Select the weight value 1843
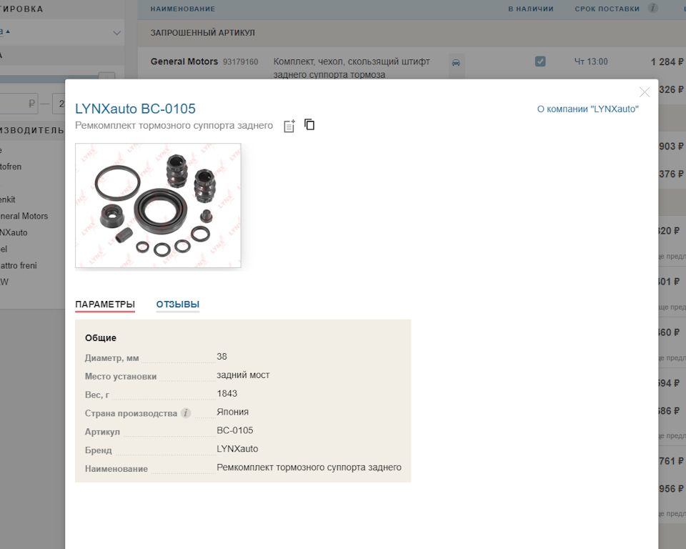 (227, 393)
